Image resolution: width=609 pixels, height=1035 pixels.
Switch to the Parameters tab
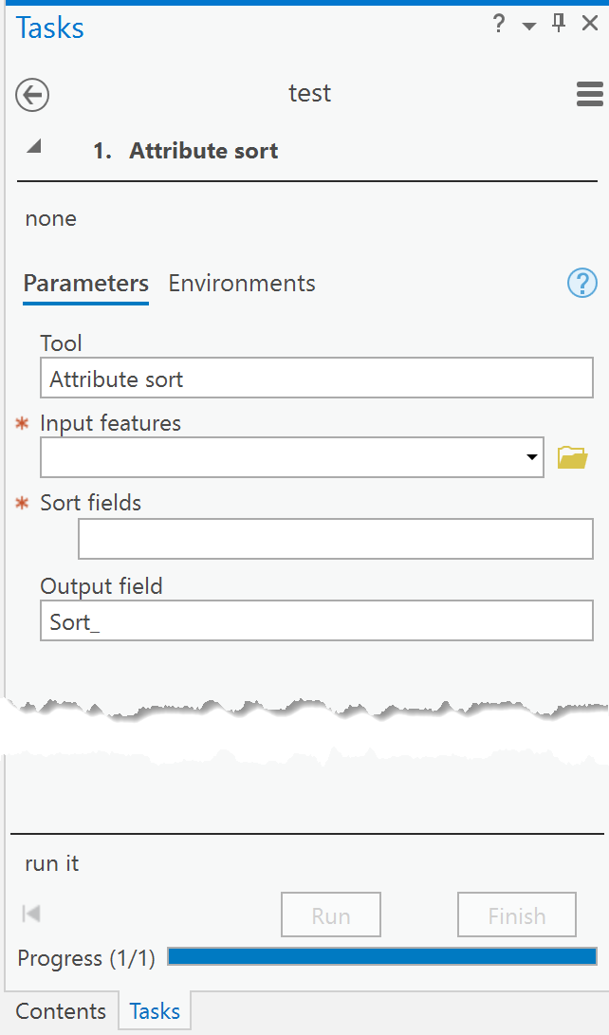click(86, 284)
